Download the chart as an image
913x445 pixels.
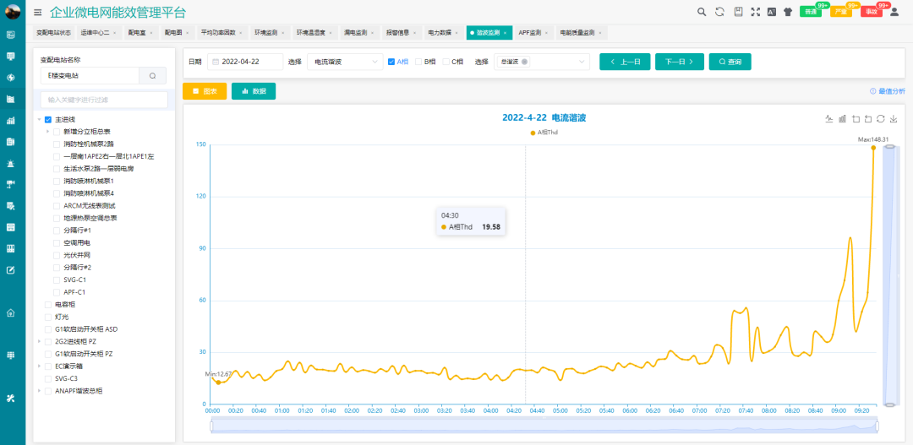pos(894,119)
